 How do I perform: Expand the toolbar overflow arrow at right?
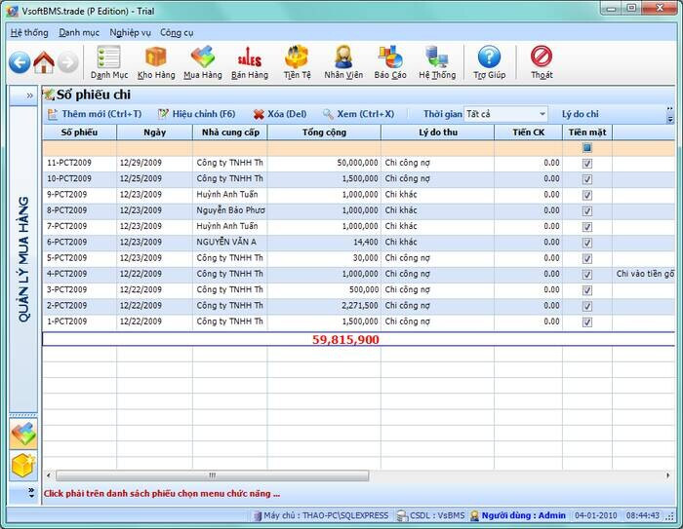click(670, 115)
